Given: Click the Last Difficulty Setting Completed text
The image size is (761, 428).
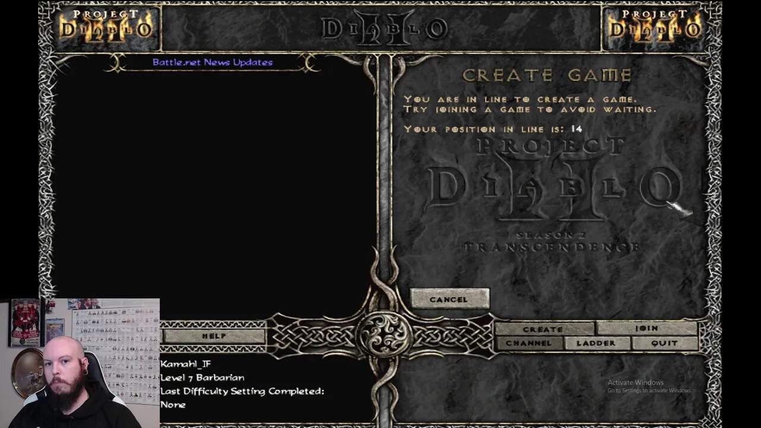Looking at the screenshot, I should click(243, 391).
